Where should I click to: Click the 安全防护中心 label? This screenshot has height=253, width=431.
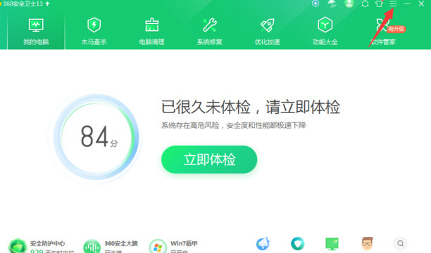pyautogui.click(x=48, y=243)
